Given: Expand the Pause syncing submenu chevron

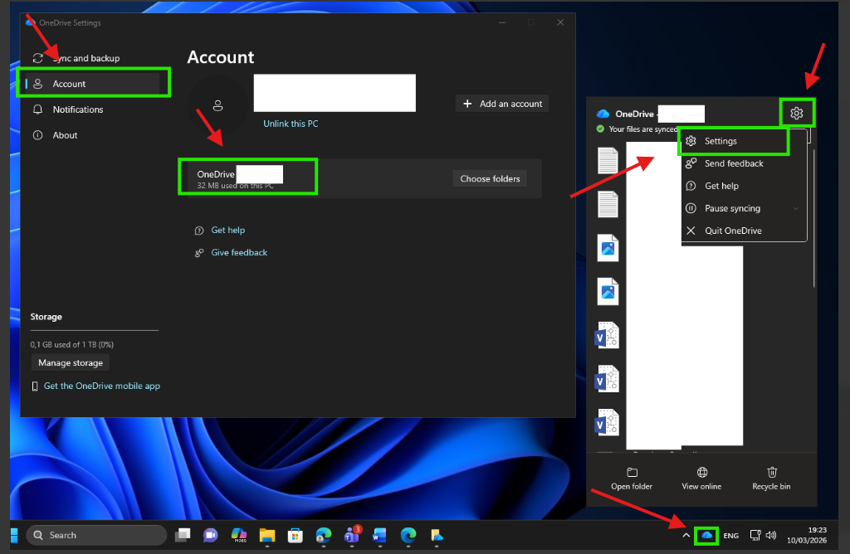Looking at the screenshot, I should [x=795, y=208].
